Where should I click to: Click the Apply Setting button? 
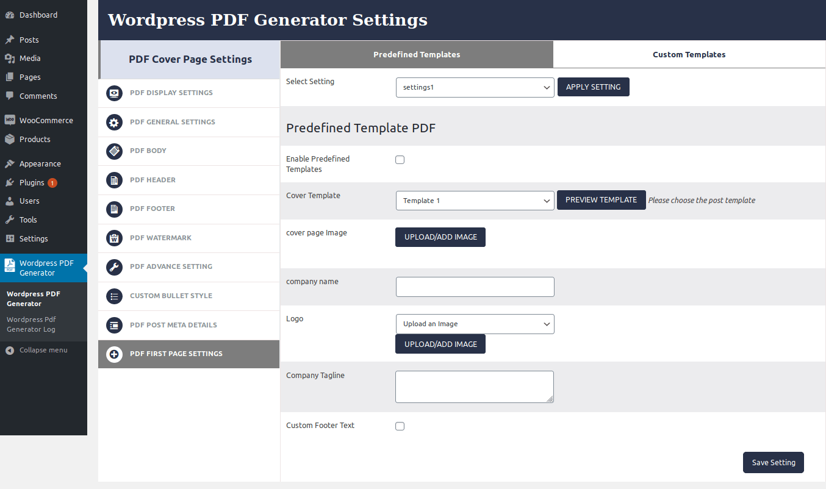pyautogui.click(x=594, y=87)
